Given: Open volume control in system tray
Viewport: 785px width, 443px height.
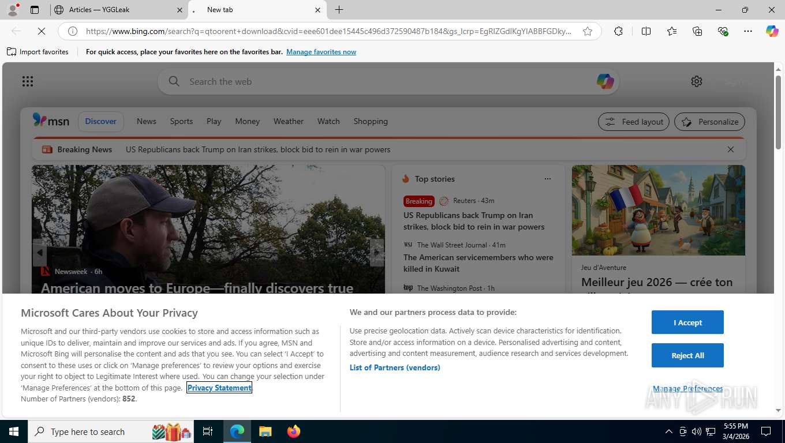Looking at the screenshot, I should click(x=697, y=431).
